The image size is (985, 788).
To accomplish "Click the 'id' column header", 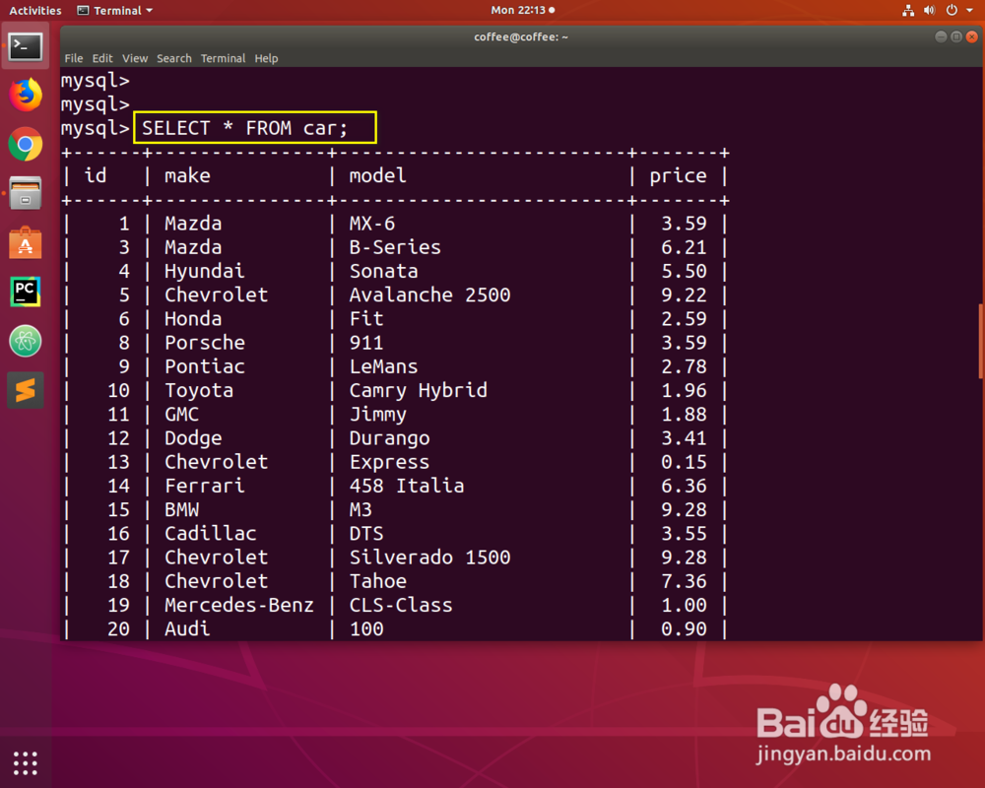I will [96, 175].
